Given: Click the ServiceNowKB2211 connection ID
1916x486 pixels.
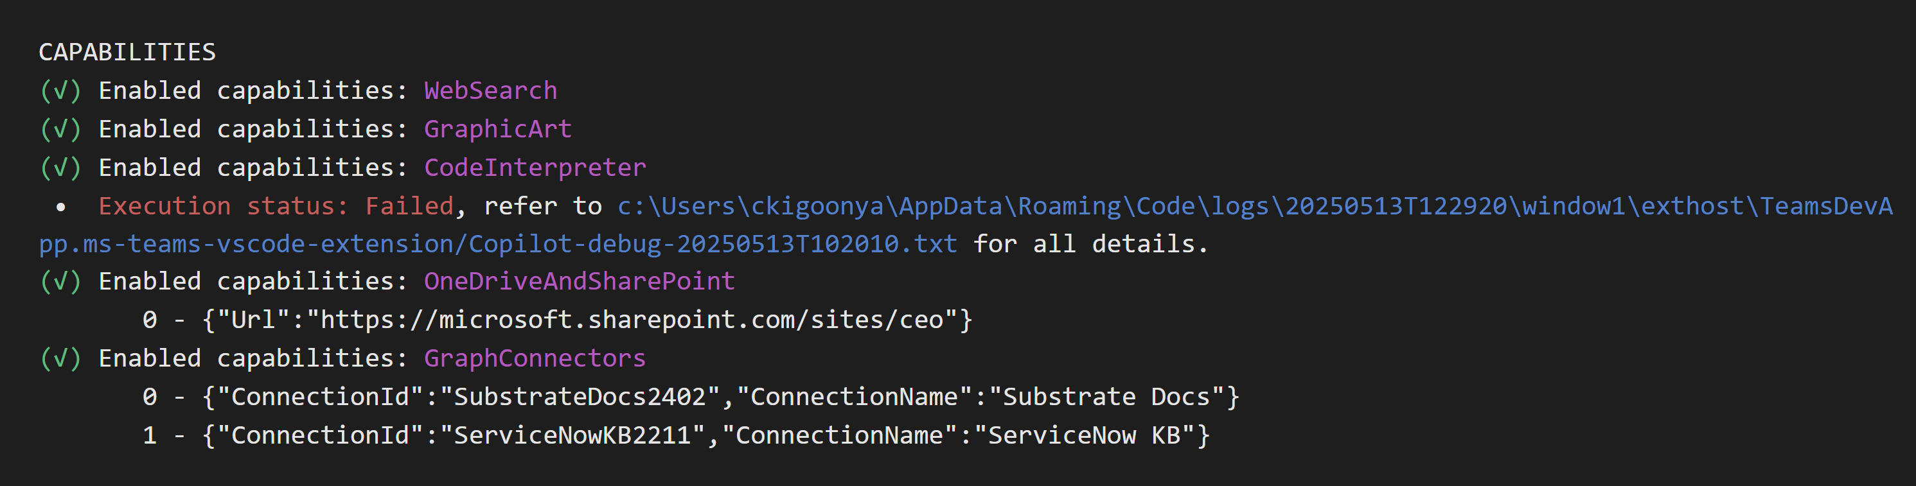Looking at the screenshot, I should click(x=572, y=436).
